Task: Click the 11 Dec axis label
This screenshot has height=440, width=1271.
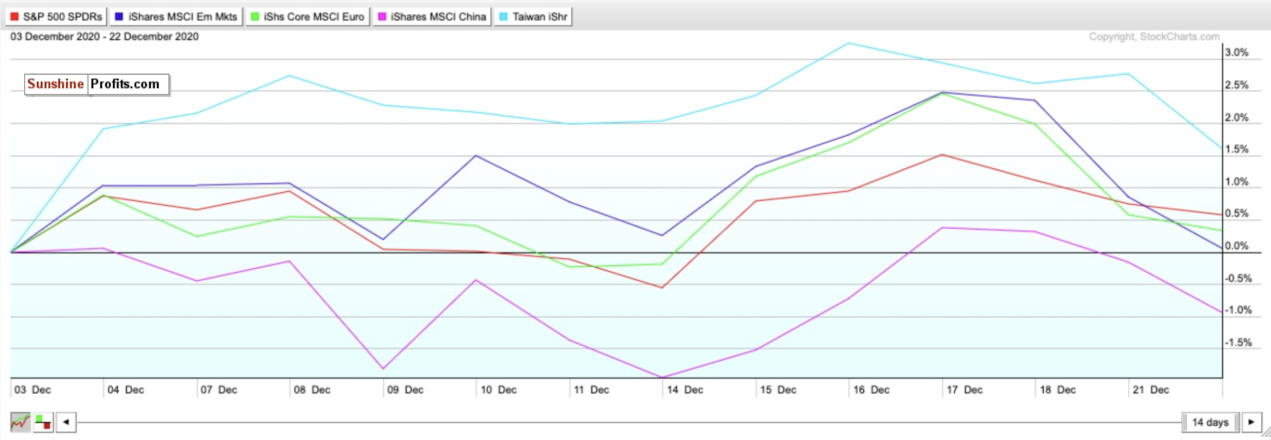Action: tap(591, 390)
